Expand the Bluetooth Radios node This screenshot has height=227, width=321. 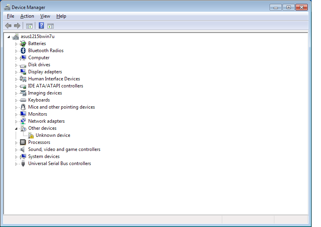(x=16, y=51)
